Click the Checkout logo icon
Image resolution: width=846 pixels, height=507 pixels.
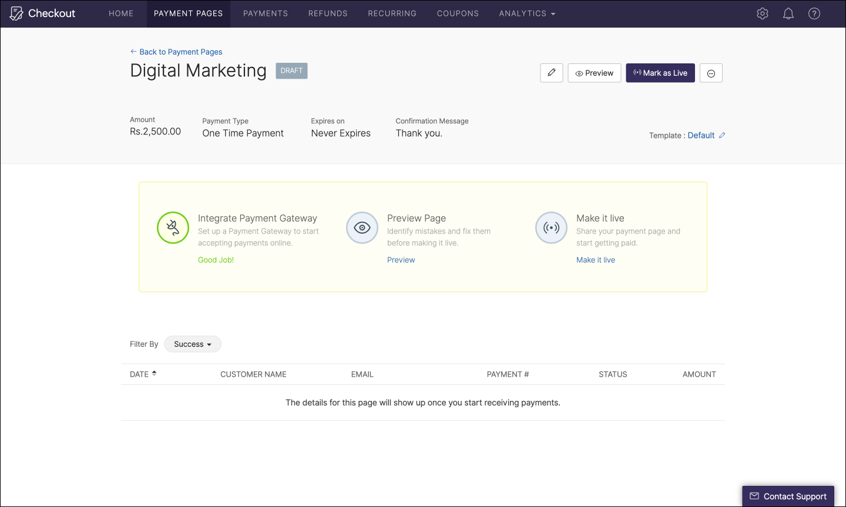coord(16,13)
